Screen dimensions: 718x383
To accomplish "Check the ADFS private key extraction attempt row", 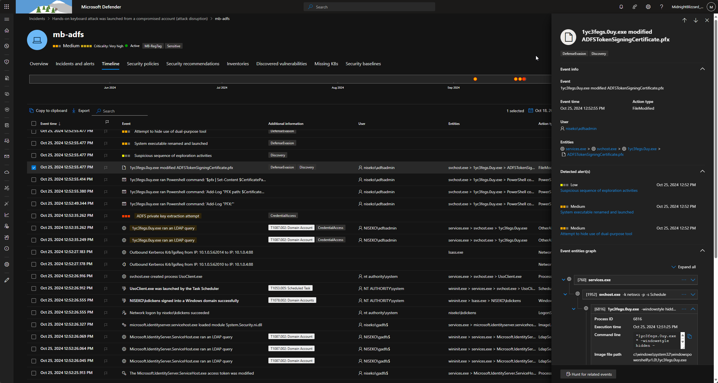I will point(34,216).
